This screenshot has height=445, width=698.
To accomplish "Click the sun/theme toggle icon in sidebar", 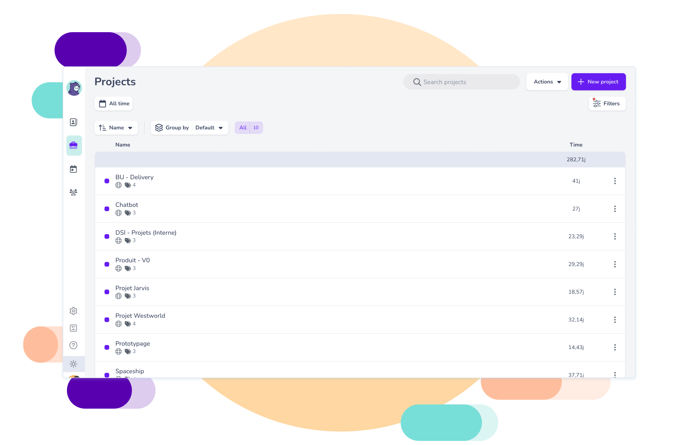I will tap(74, 364).
